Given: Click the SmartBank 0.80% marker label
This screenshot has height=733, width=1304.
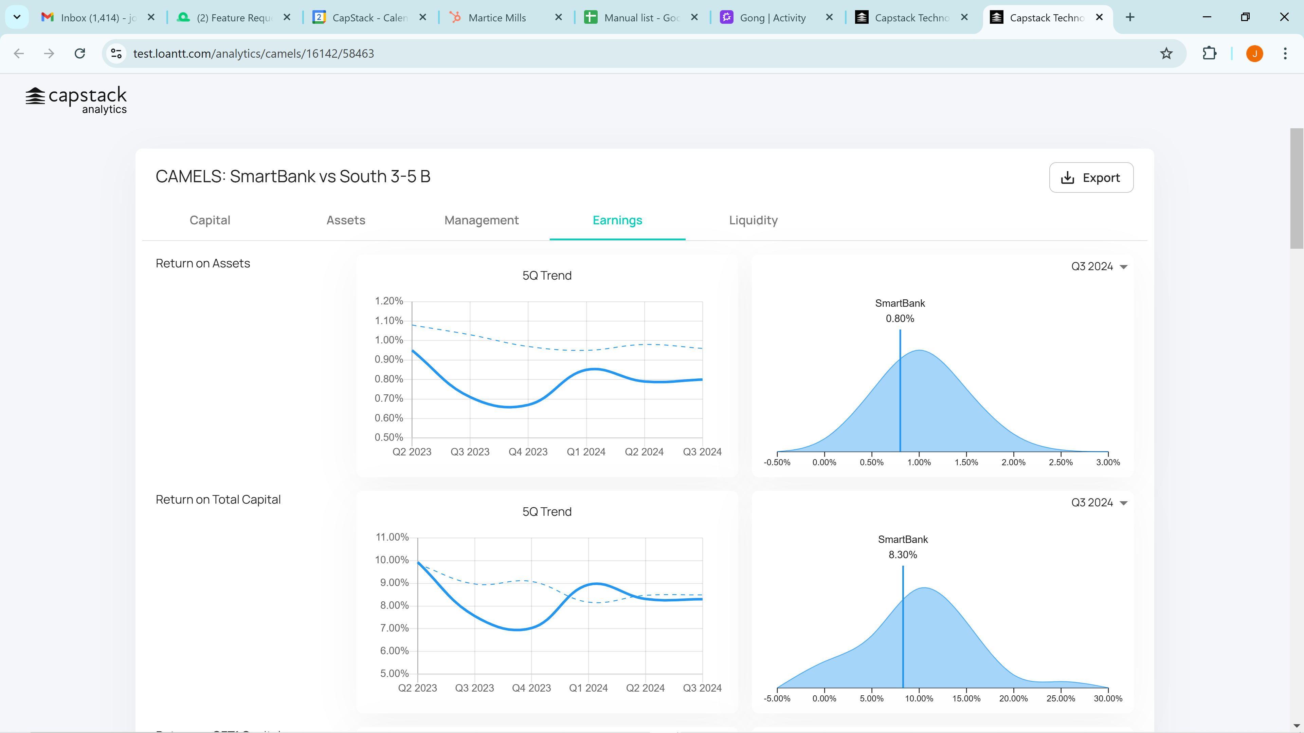Looking at the screenshot, I should click(x=900, y=311).
